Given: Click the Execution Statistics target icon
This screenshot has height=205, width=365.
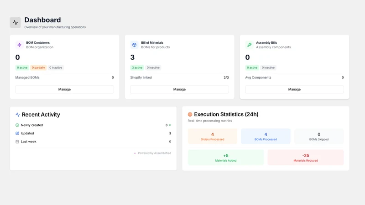Looking at the screenshot, I should (190, 114).
